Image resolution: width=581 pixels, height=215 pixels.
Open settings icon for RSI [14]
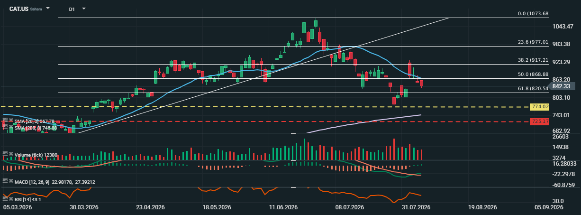point(6,199)
